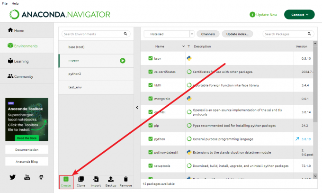Click the Channels button
This screenshot has width=322, height=193.
point(208,34)
